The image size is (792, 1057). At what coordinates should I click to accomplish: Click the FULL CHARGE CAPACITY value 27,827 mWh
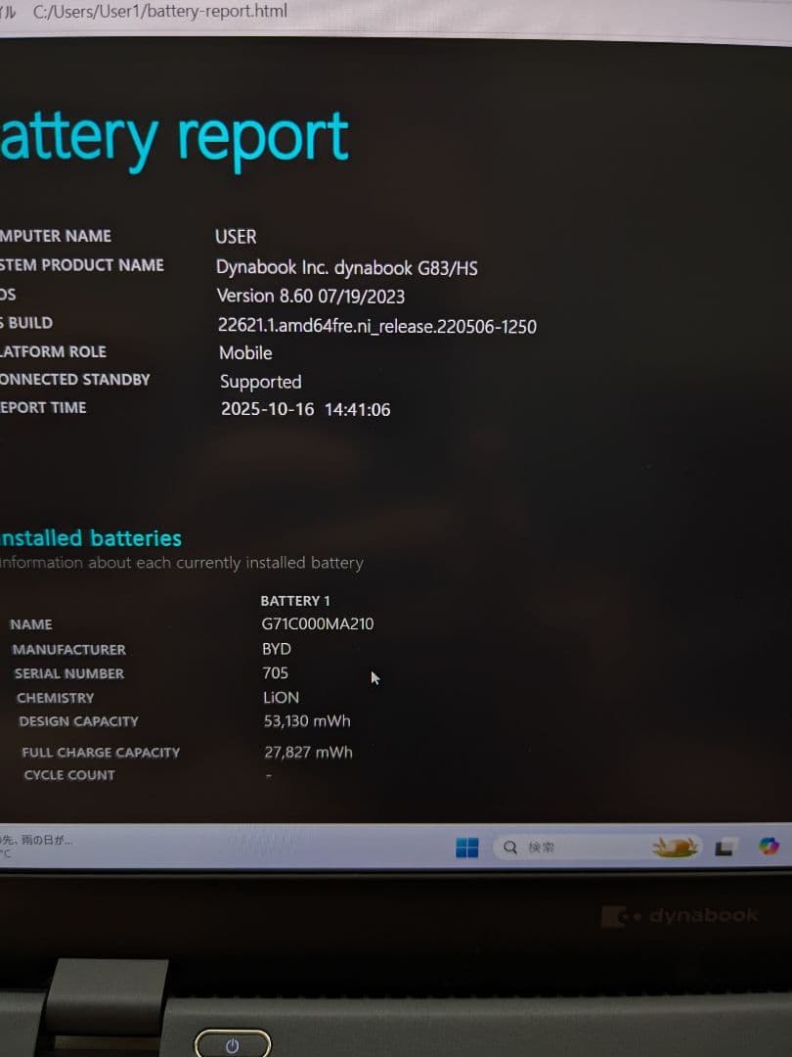coord(308,752)
